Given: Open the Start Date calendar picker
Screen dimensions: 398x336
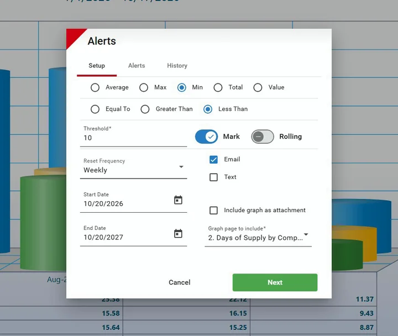Looking at the screenshot, I should point(178,200).
